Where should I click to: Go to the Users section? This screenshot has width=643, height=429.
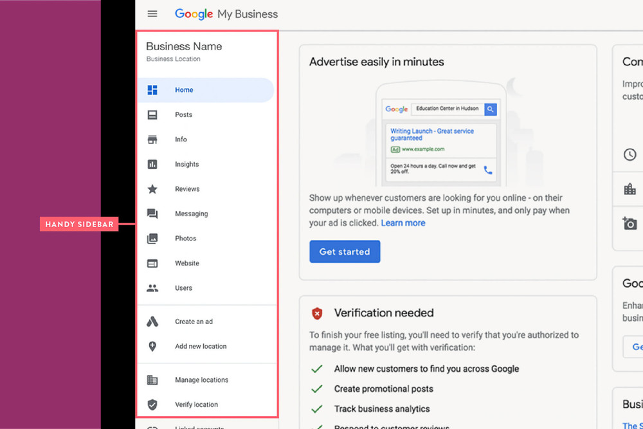click(x=206, y=288)
